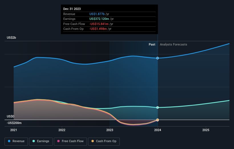Click the Free Cash Flow label in tooltip
234x149 pixels.
(74, 24)
